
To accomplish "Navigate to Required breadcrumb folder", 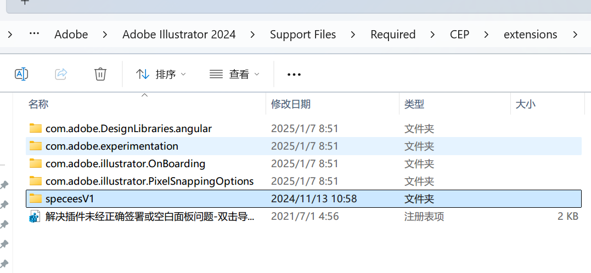I will tap(393, 35).
